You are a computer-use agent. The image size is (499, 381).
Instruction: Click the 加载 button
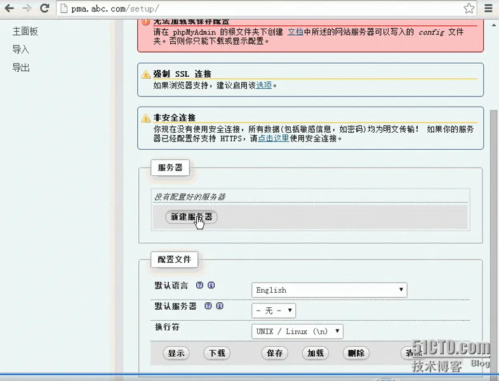(316, 353)
